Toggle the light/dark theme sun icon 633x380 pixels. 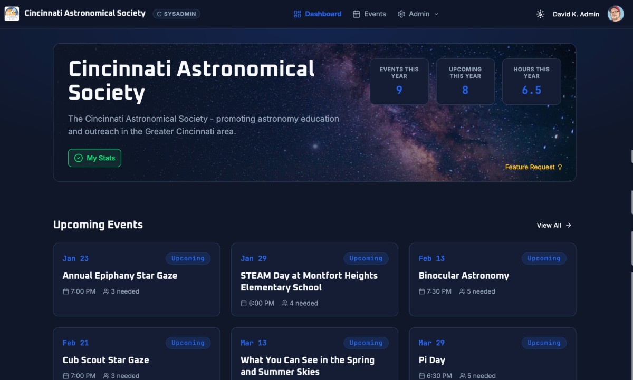[540, 14]
